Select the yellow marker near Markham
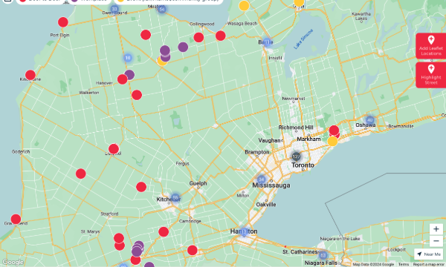The image size is (446, 267). point(332,141)
